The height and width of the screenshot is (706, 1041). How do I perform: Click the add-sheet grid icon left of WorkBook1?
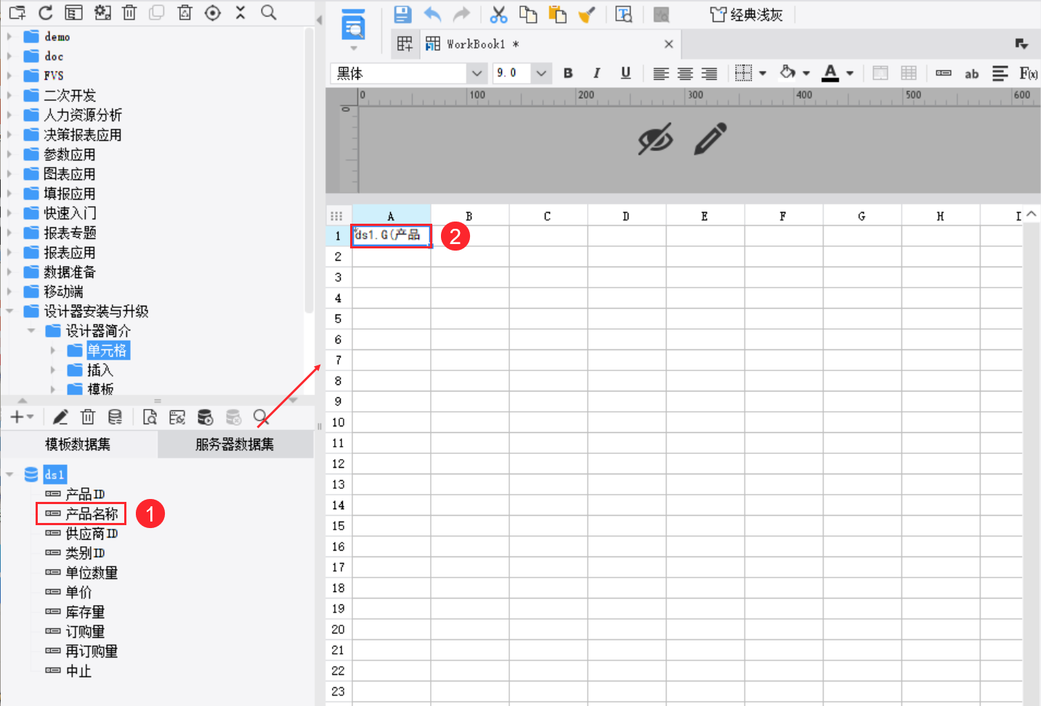pos(405,44)
